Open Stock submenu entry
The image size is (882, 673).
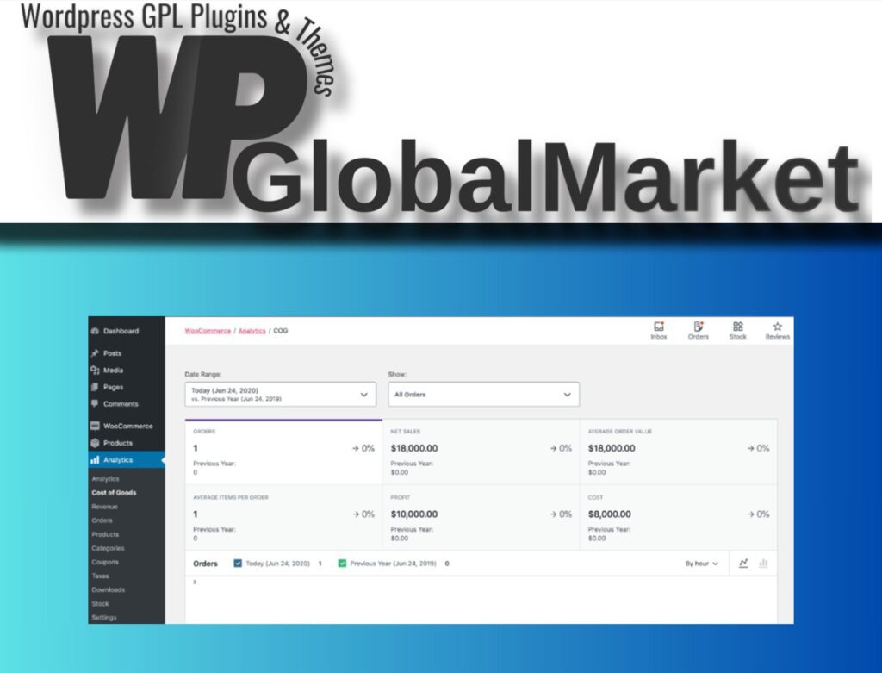(x=100, y=604)
